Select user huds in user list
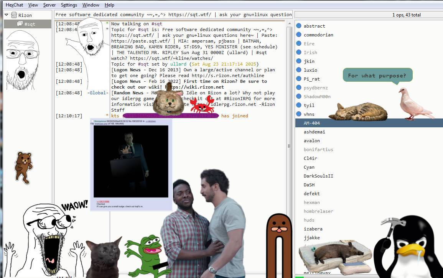The height and width of the screenshot is (278, 443). (309, 220)
